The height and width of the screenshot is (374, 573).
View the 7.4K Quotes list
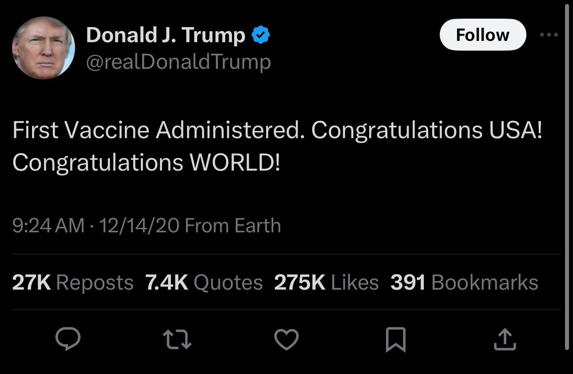tap(204, 282)
